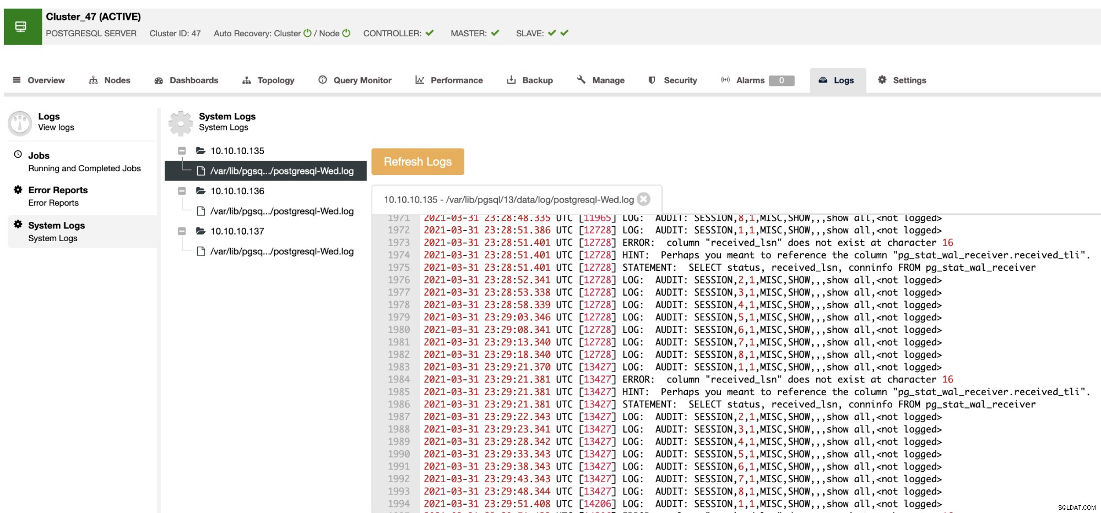Click the Logs gauge icon in sidebar
Image resolution: width=1101 pixels, height=513 pixels.
20,123
